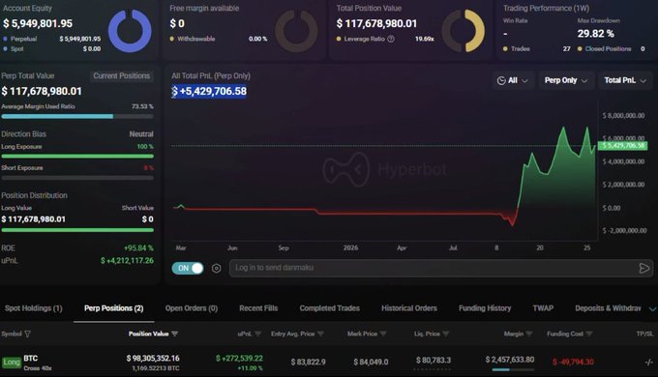The width and height of the screenshot is (658, 377).
Task: Sort by Margin column icon
Action: tap(528, 333)
